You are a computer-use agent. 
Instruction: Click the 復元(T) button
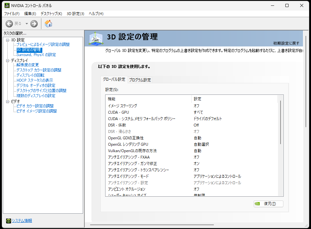[268, 204]
